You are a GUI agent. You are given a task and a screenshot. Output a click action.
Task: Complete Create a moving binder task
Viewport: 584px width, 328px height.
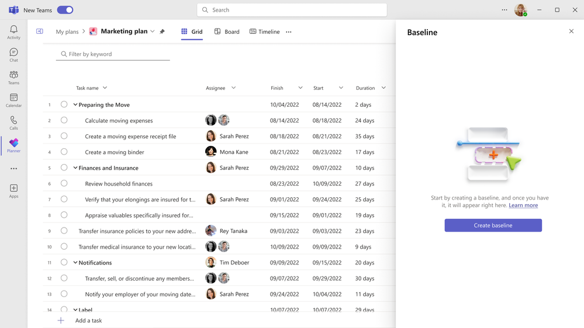coord(64,152)
